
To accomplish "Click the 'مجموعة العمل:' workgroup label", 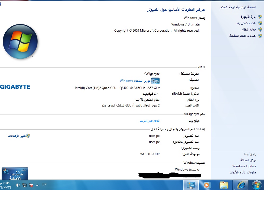I will [x=191, y=154].
